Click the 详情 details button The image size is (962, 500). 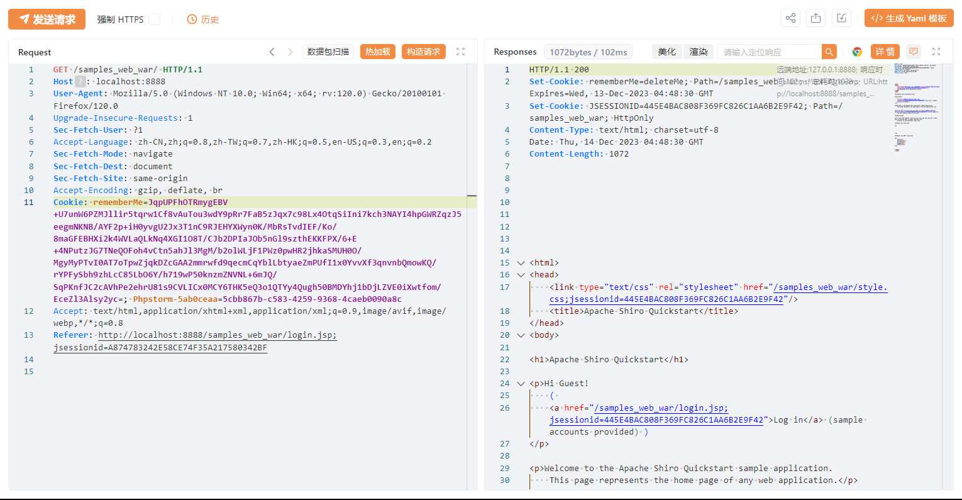885,52
